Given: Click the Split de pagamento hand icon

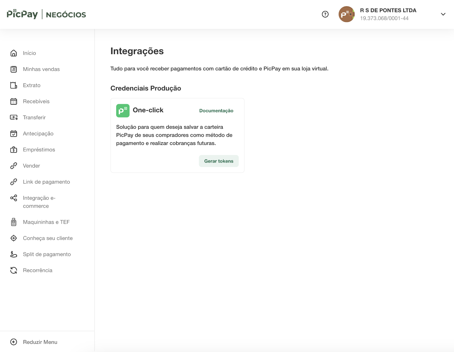Looking at the screenshot, I should (x=14, y=254).
